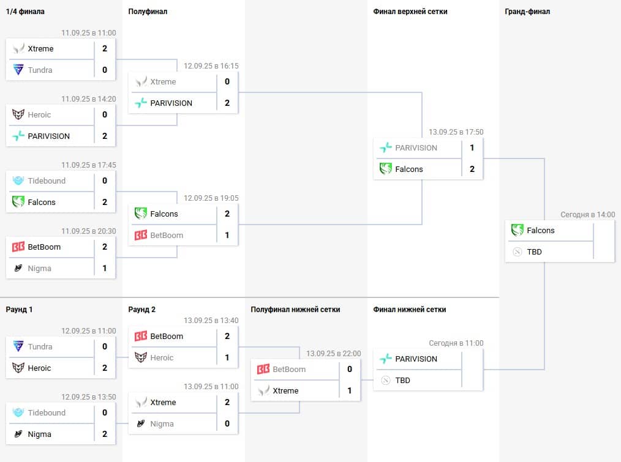This screenshot has height=462, width=621.
Task: Select the Tundra vs Heroic Round 1 match
Action: tap(61, 357)
